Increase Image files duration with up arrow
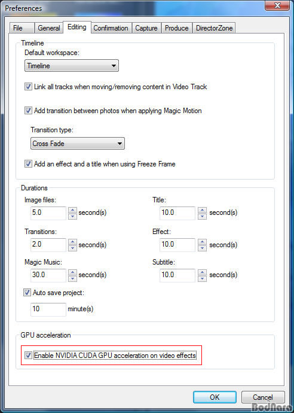Viewport: 294px width, 413px height. pos(72,210)
